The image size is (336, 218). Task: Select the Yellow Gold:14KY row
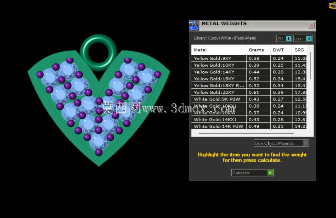point(249,72)
